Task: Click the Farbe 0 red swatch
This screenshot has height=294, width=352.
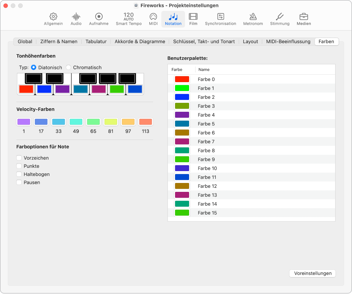Action: [182, 79]
